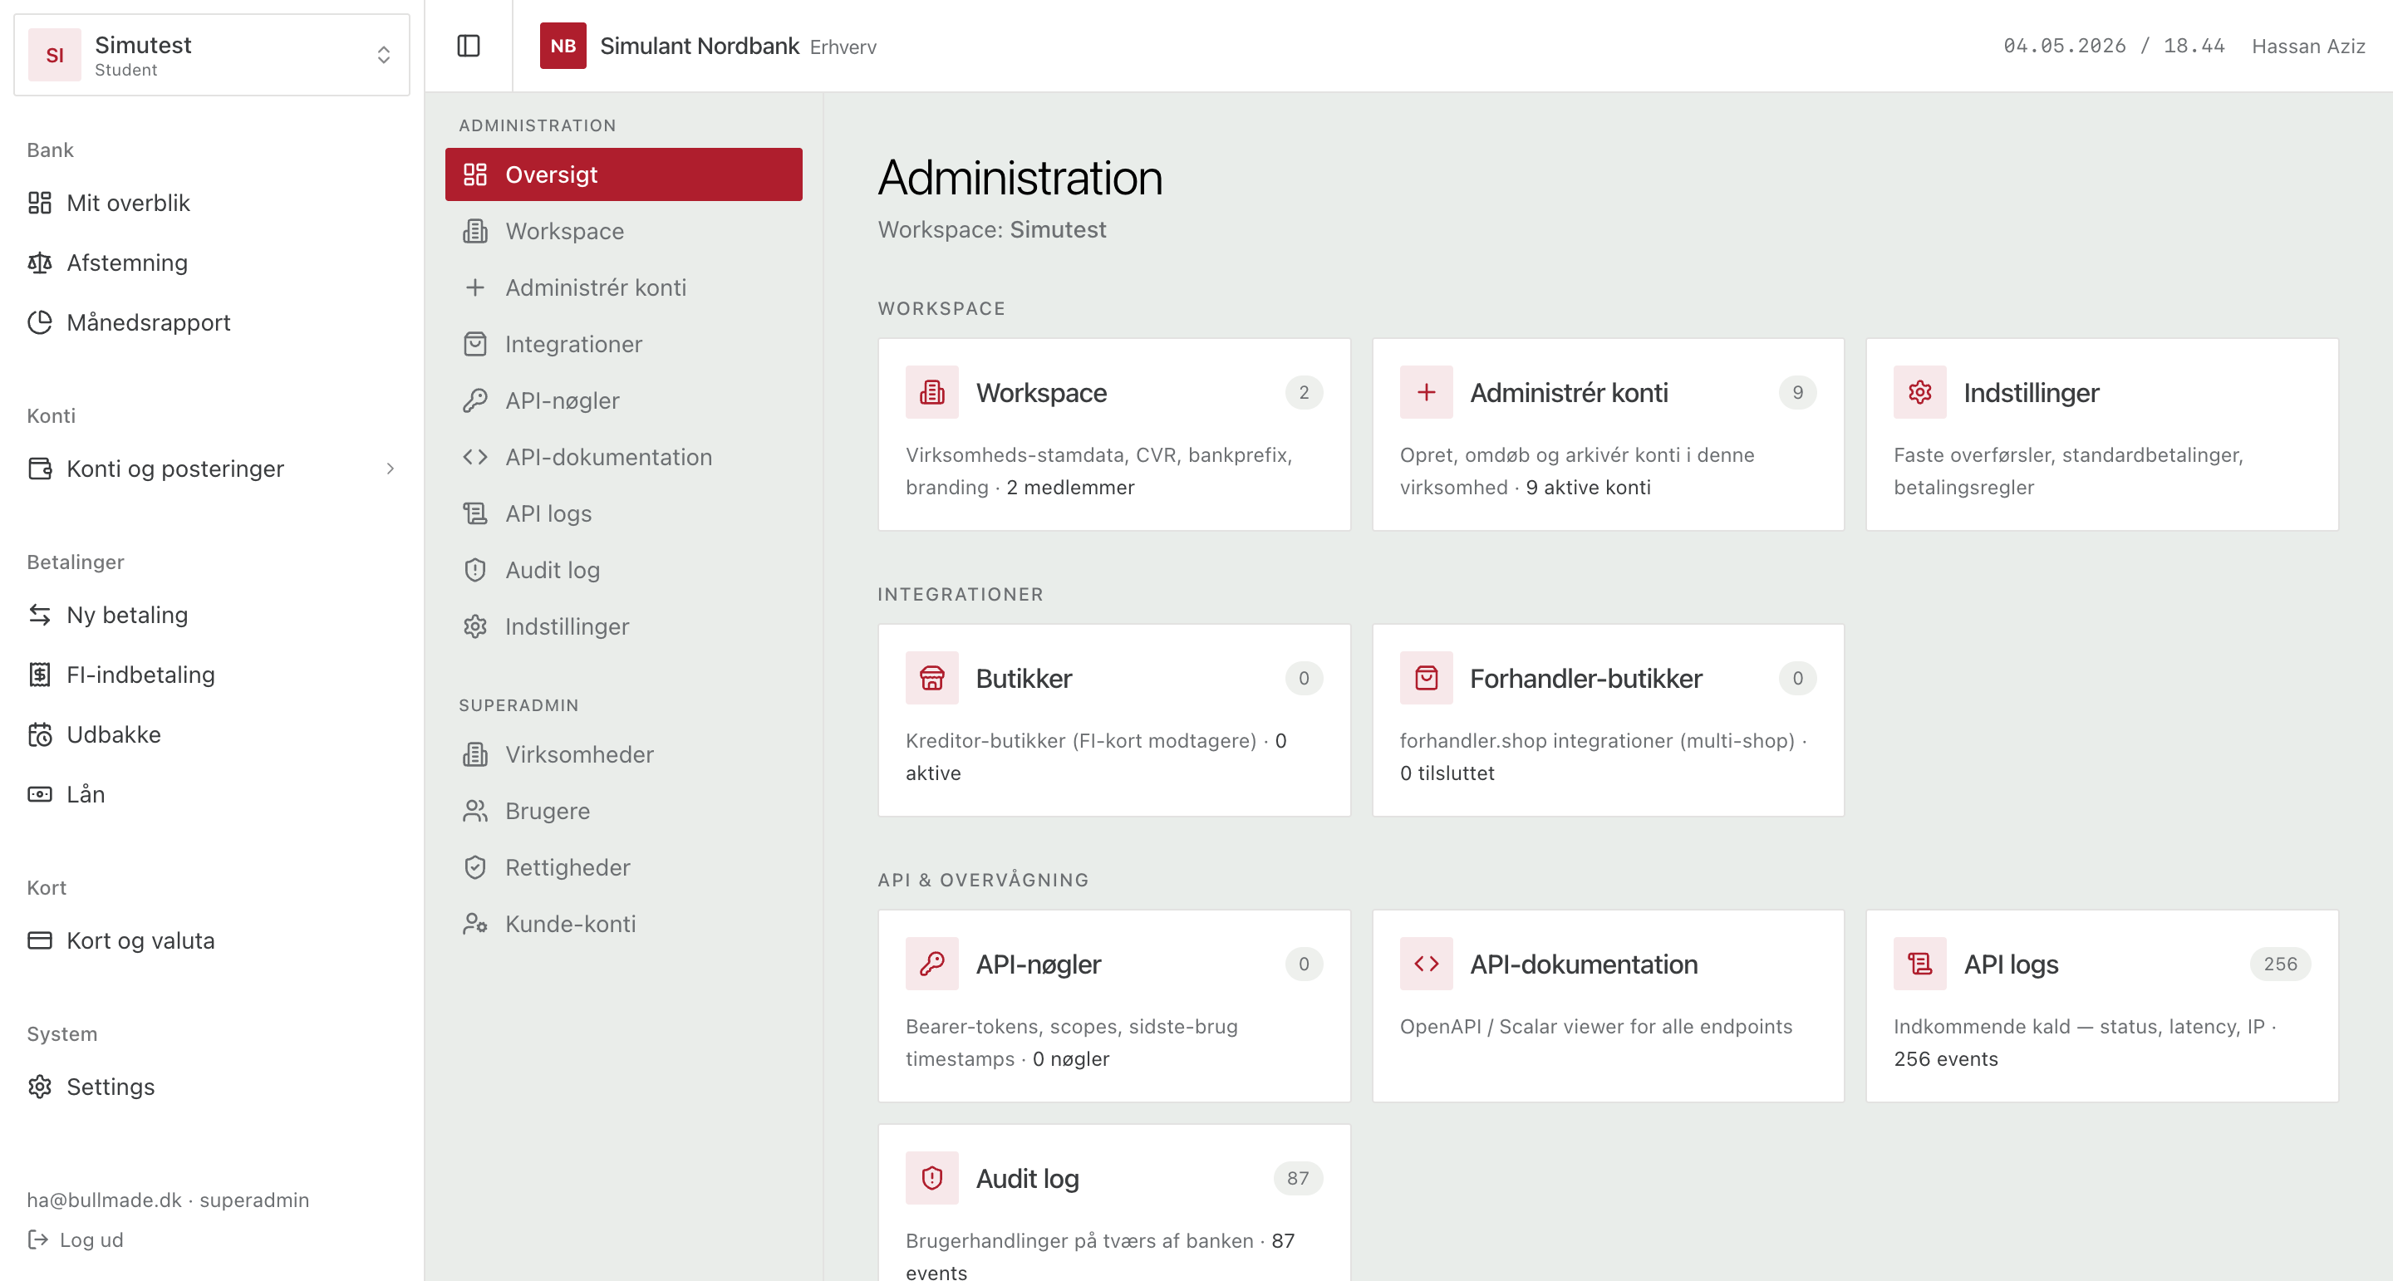
Task: Expand Konti og posteringer chevron
Action: pos(391,469)
